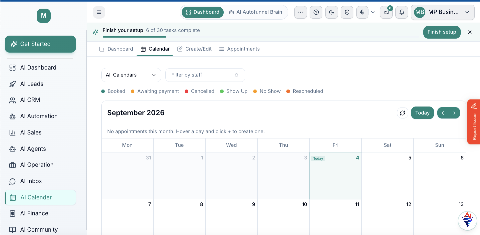Image resolution: width=480 pixels, height=235 pixels.
Task: Click the Report Issue side tab
Action: click(x=474, y=122)
